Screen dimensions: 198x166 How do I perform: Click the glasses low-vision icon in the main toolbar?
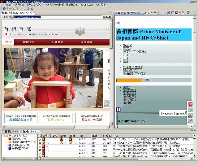[14, 9]
